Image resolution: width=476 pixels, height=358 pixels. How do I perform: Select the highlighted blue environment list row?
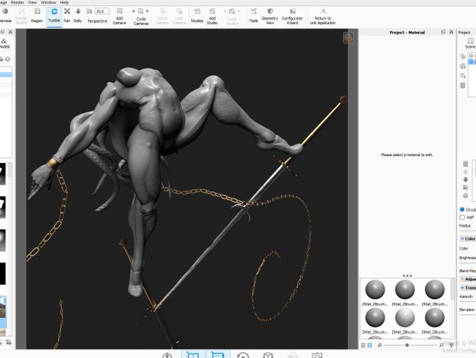472,62
